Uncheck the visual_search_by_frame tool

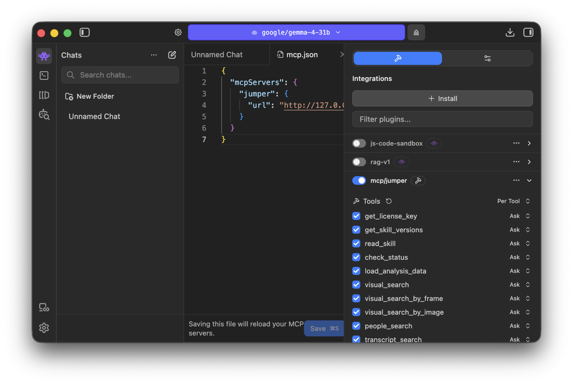pos(356,298)
